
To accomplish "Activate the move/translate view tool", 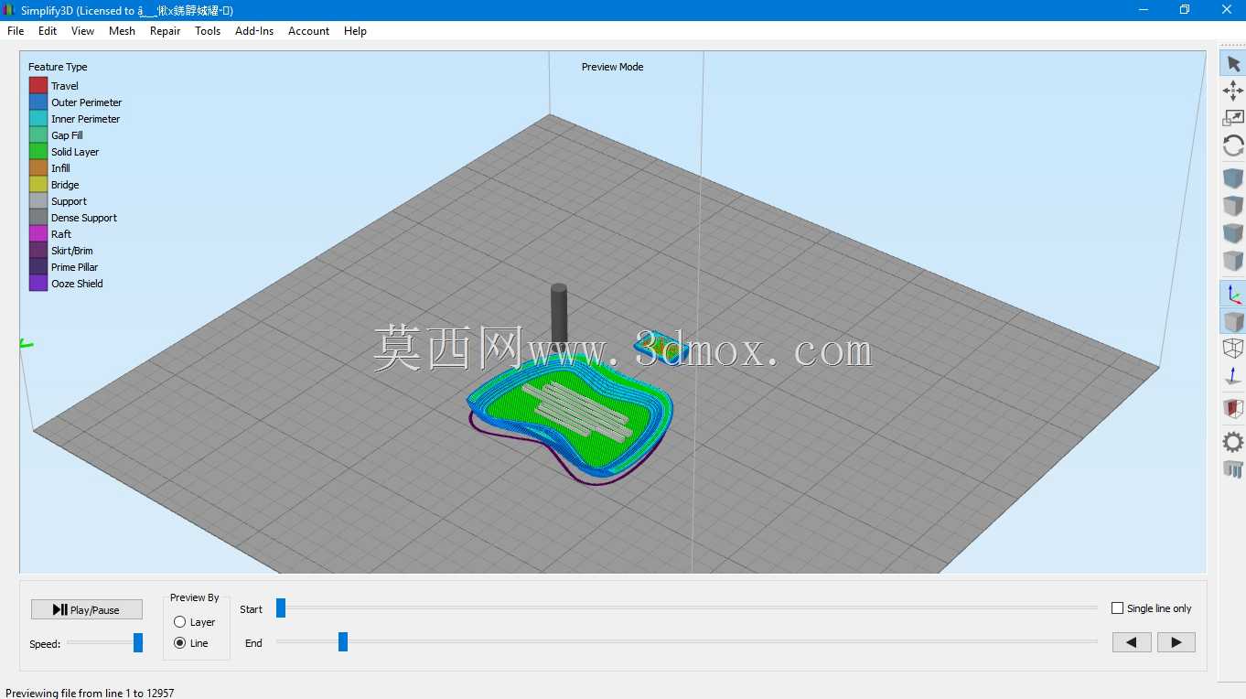I will point(1233,90).
